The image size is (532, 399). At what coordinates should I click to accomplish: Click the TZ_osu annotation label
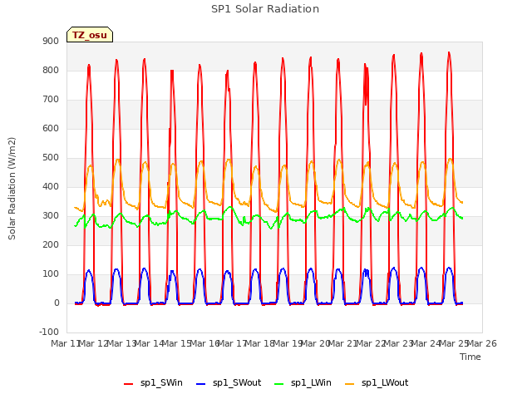click(x=90, y=35)
